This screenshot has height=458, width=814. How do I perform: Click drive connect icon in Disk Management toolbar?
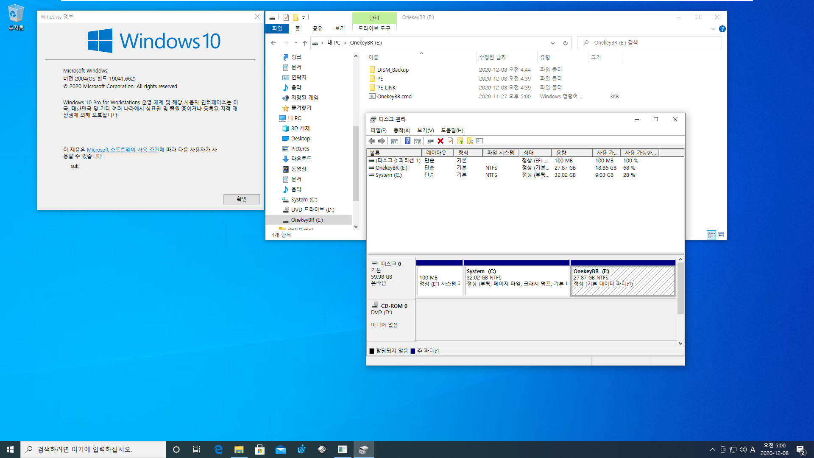pos(430,141)
